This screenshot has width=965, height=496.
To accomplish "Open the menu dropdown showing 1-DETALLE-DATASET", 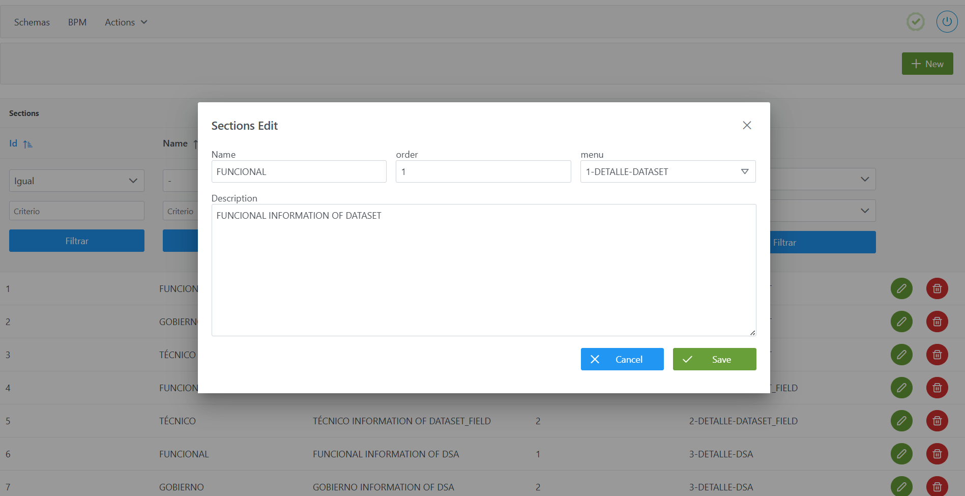I will 667,172.
